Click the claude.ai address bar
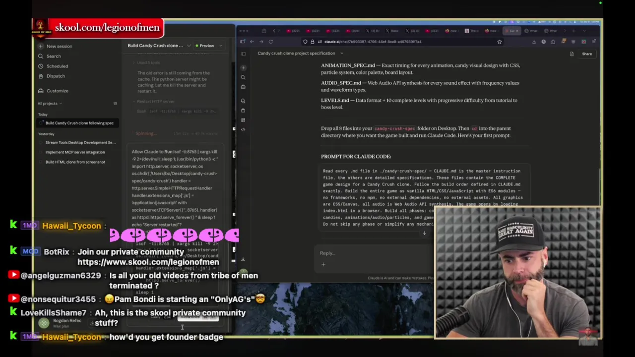The height and width of the screenshot is (357, 635). (402, 42)
